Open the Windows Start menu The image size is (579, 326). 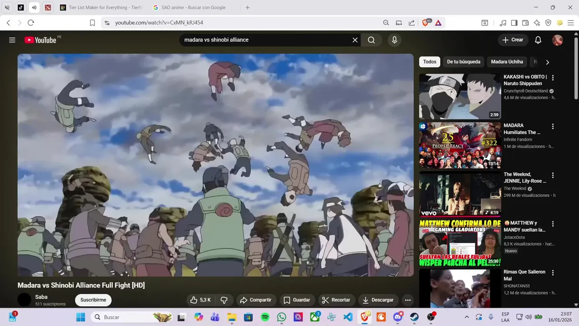(80, 317)
